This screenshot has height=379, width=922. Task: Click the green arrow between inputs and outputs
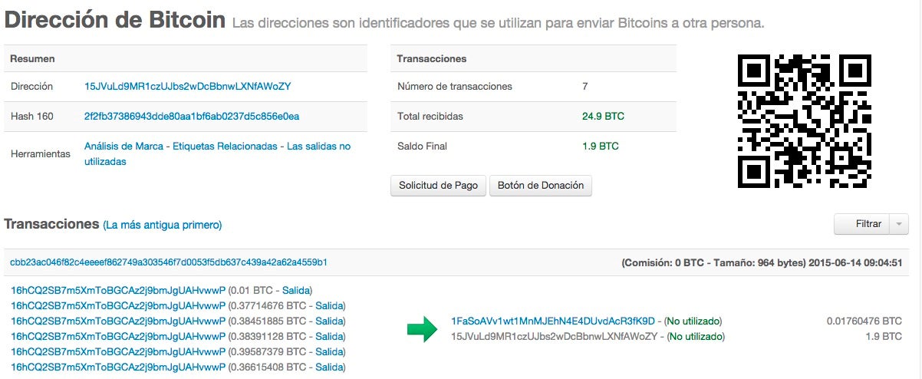pos(420,329)
